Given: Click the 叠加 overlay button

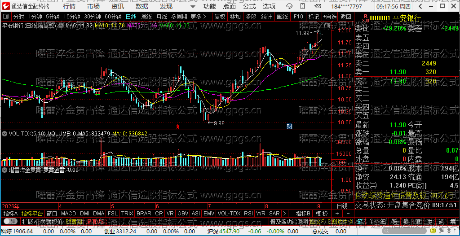Looking at the screenshot, I should 235,17.
